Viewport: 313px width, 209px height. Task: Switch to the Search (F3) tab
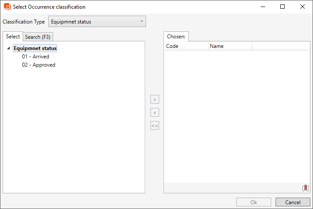(38, 37)
